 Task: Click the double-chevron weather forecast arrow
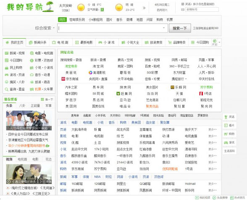click(x=144, y=8)
